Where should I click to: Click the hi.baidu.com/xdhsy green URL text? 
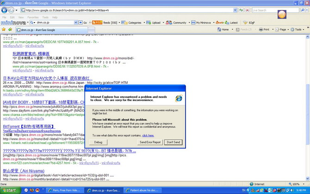(43, 90)
